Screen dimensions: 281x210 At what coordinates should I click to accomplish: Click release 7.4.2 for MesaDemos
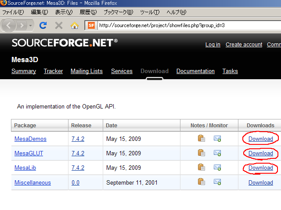pyautogui.click(x=78, y=139)
